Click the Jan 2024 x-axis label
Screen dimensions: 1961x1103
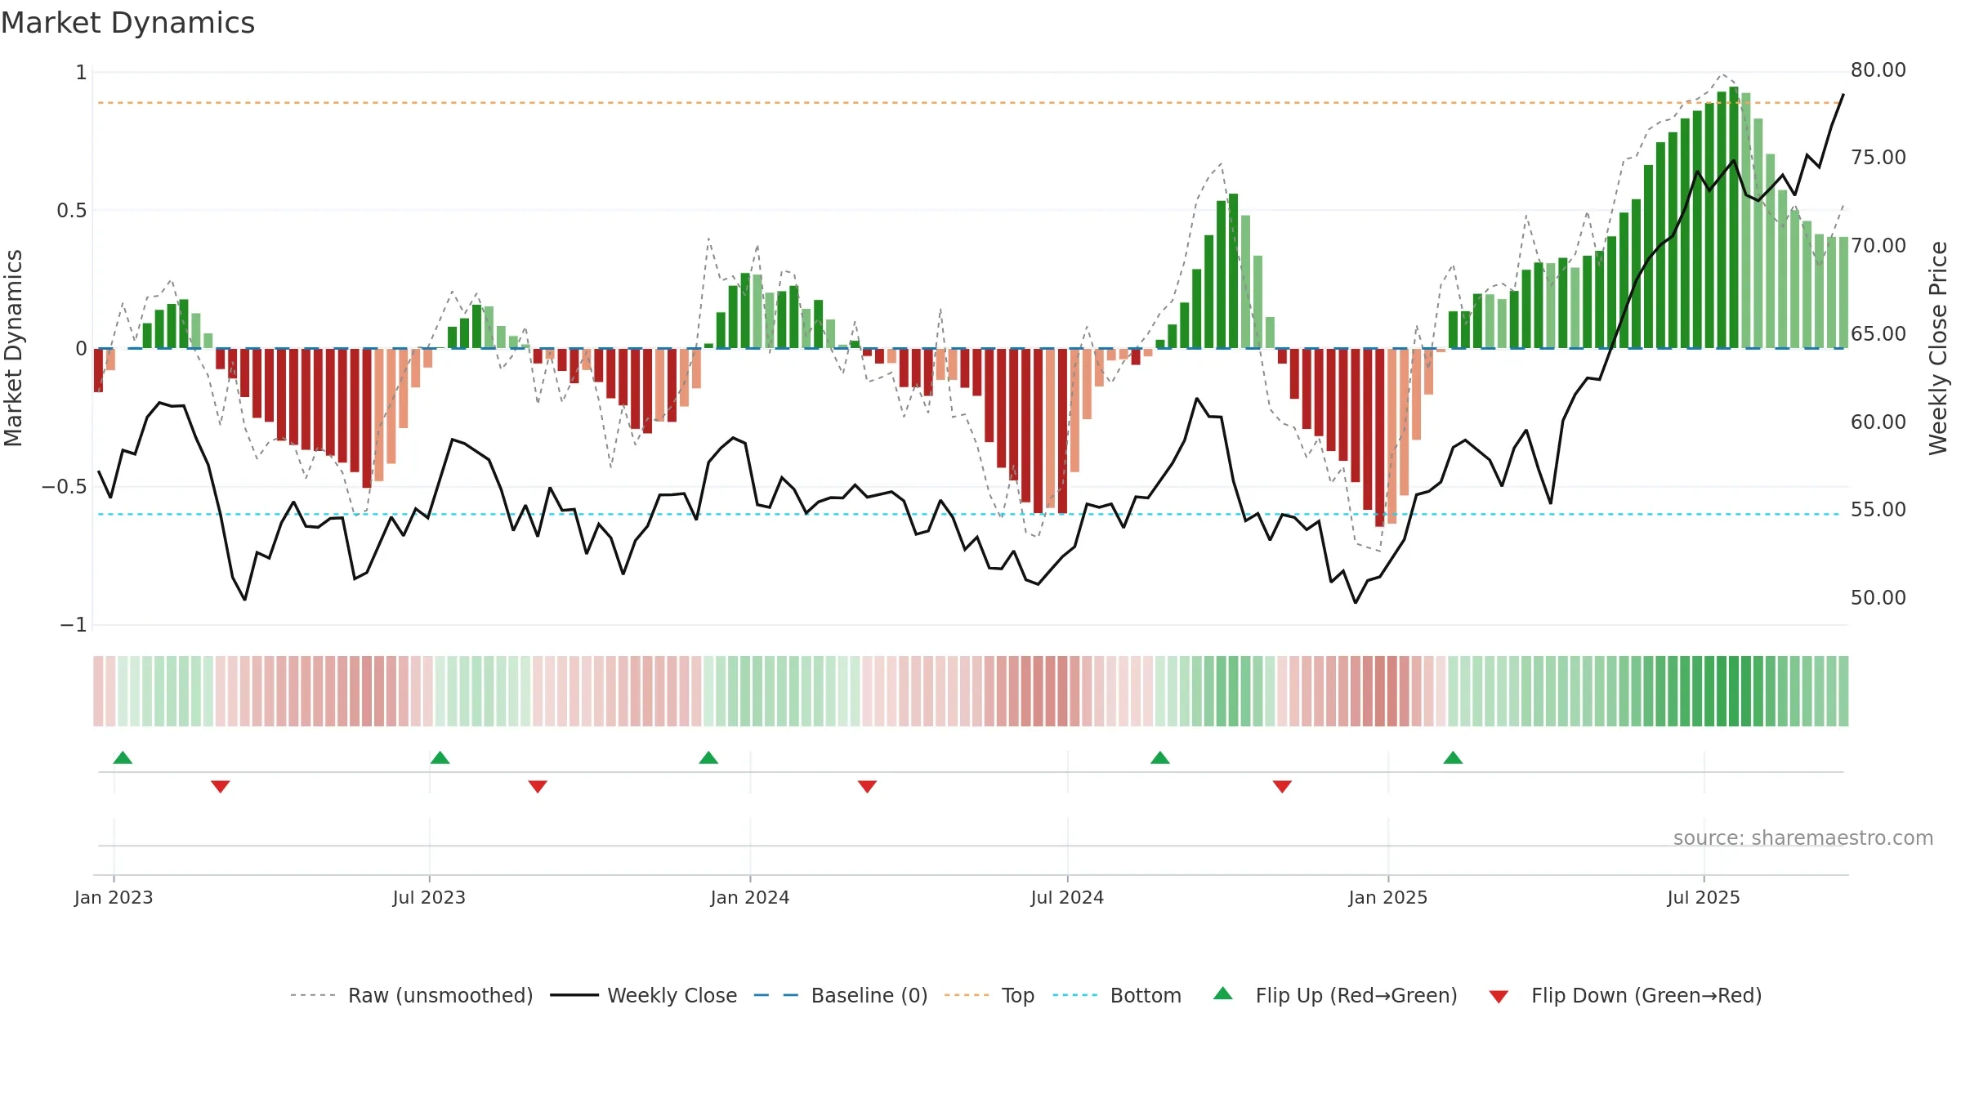(x=750, y=897)
